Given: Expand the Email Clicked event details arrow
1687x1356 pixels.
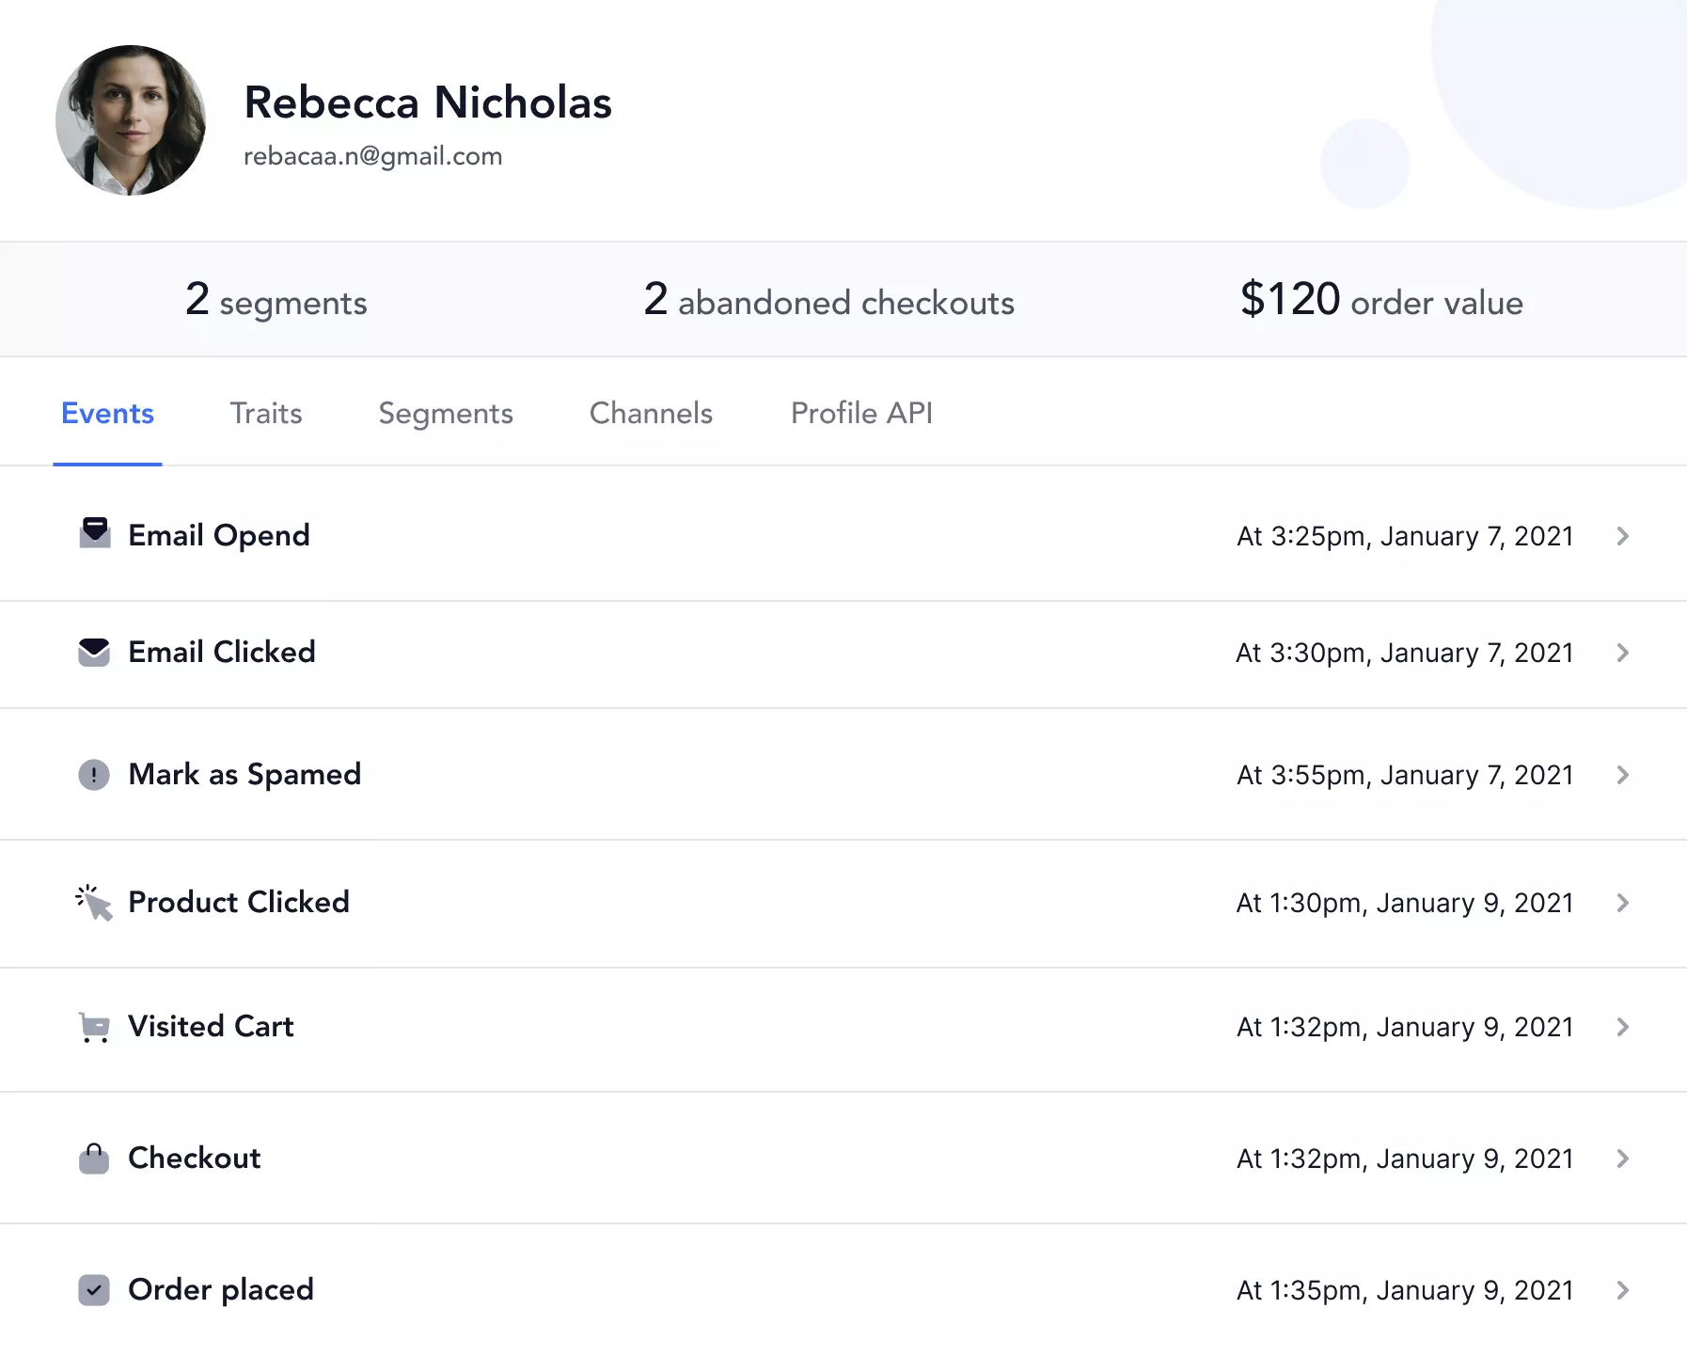Looking at the screenshot, I should [x=1622, y=653].
